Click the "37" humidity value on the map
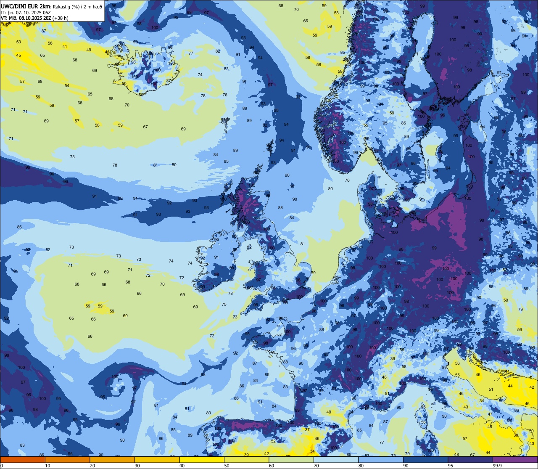538x469 pixels. tap(307, 429)
